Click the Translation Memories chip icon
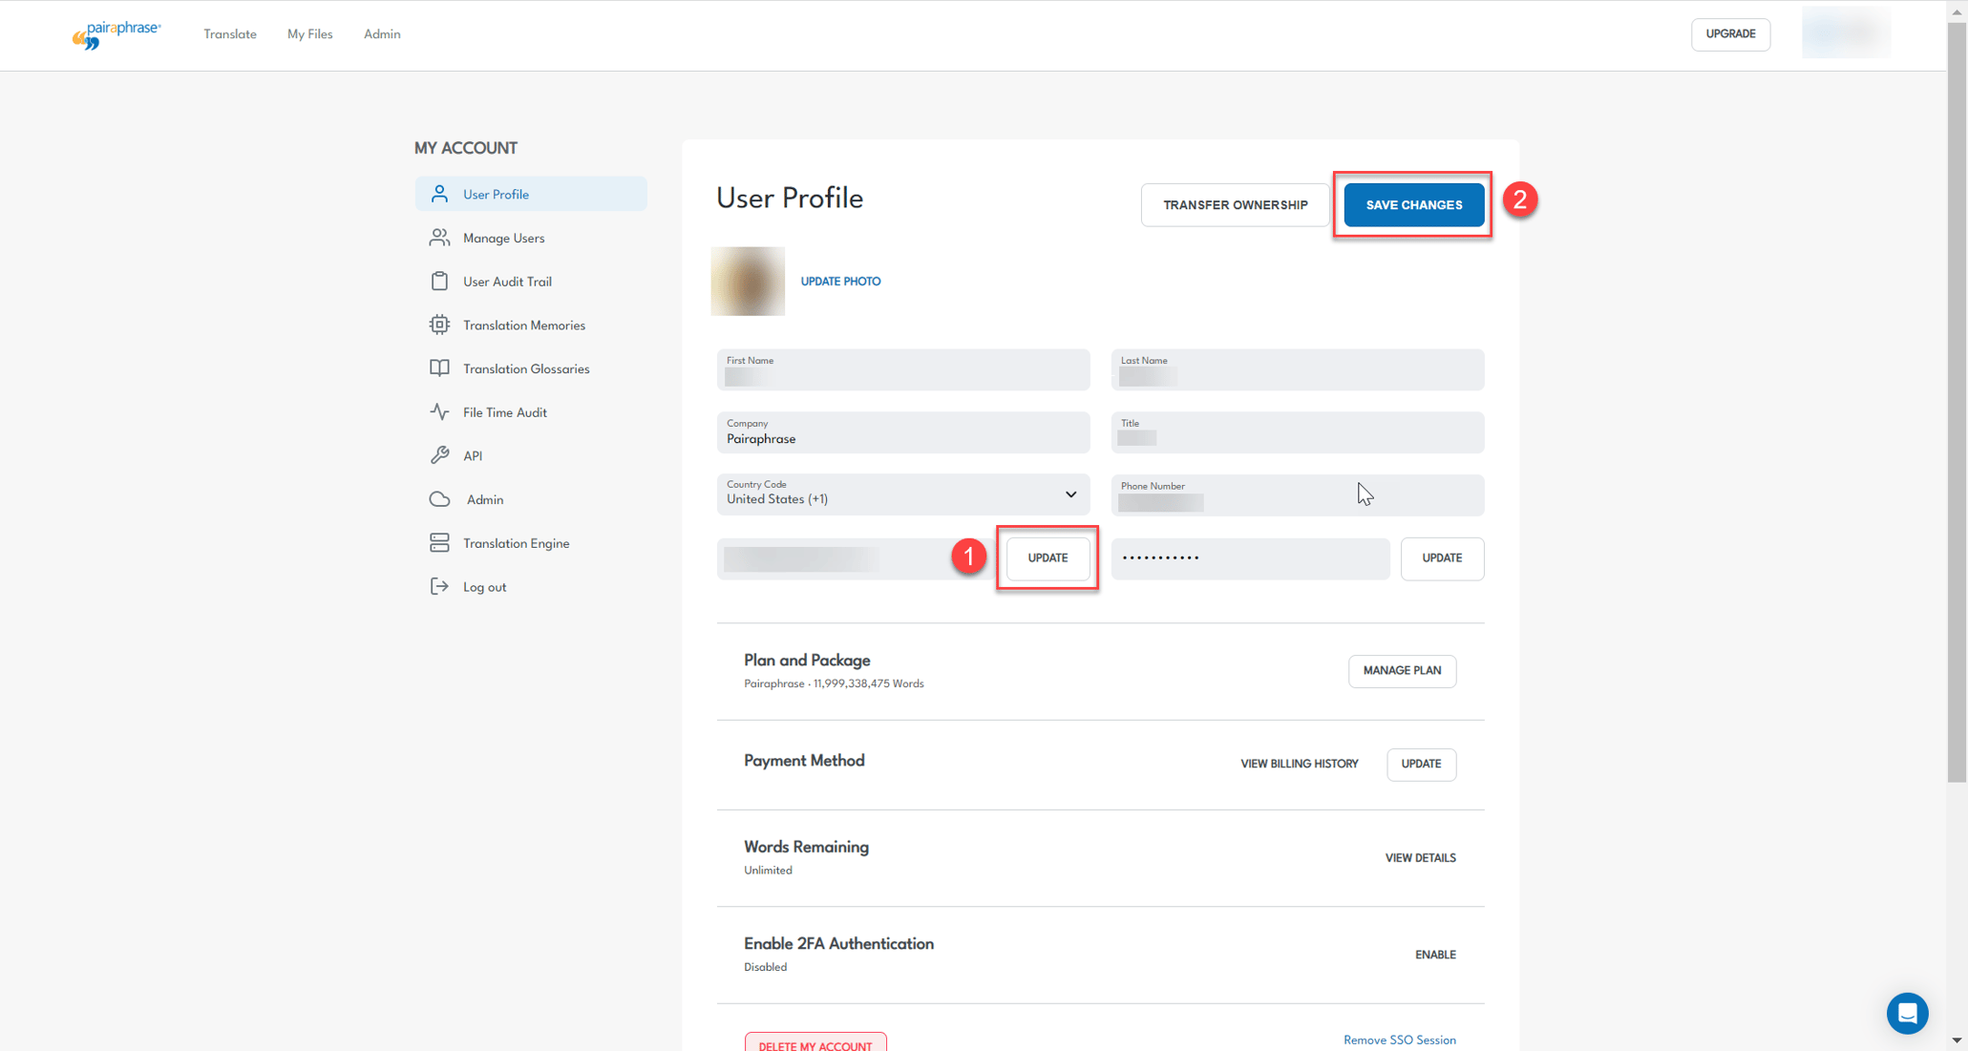The width and height of the screenshot is (1968, 1051). (x=439, y=325)
